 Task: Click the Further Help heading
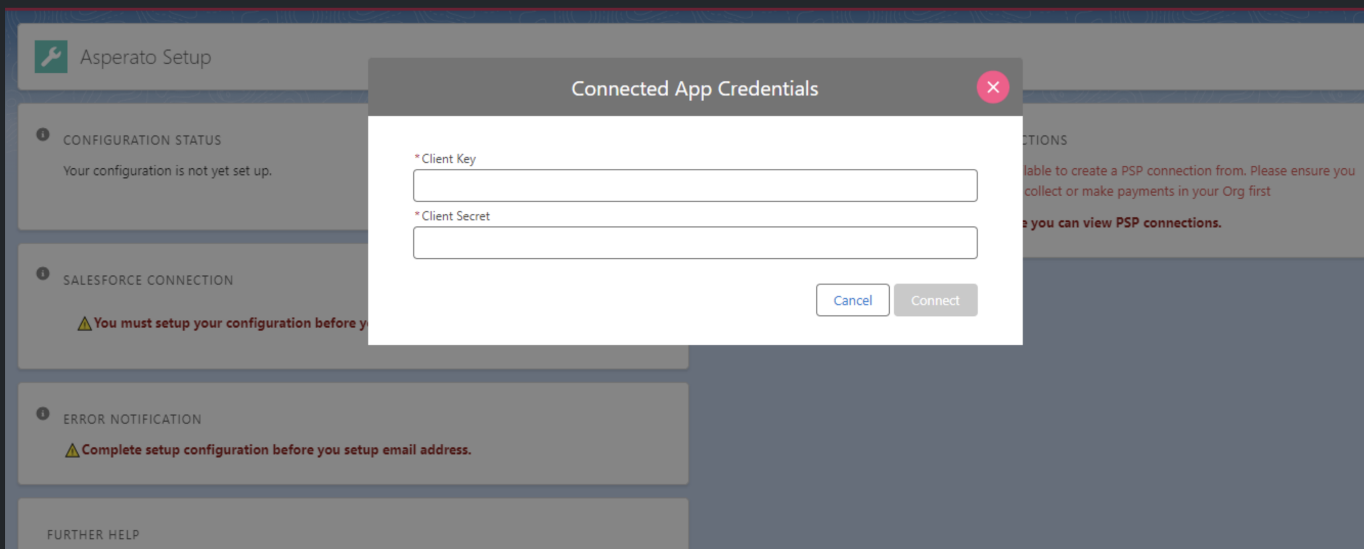click(93, 535)
